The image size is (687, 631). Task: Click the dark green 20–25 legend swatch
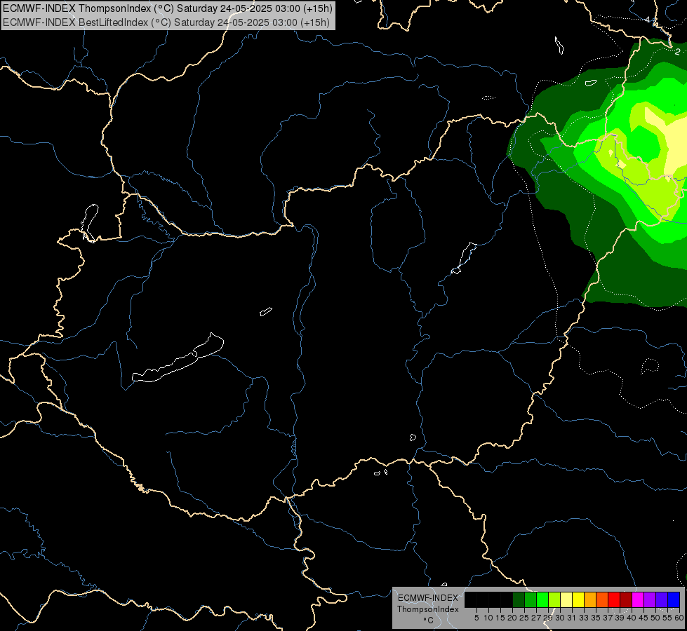point(519,599)
